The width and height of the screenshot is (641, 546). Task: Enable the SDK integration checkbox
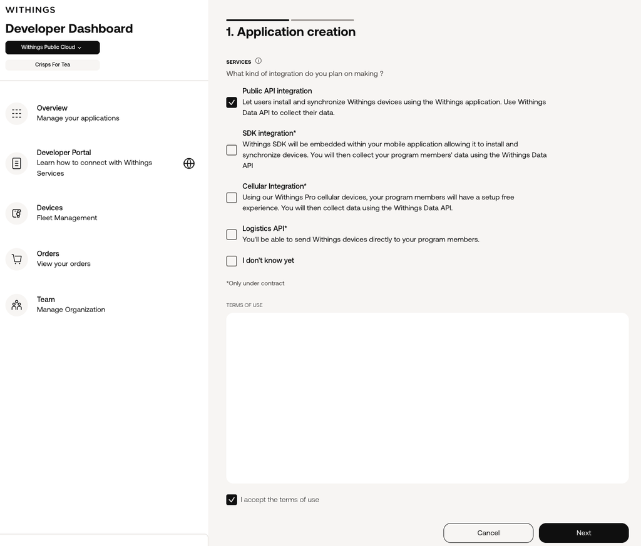click(x=232, y=150)
